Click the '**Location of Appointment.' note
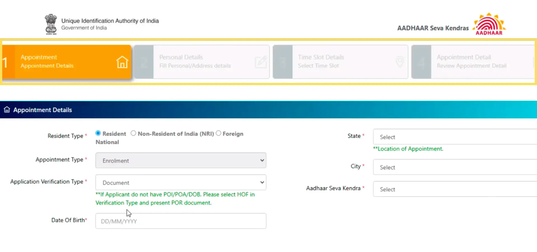Viewport: 537px width, 252px height. pyautogui.click(x=408, y=149)
